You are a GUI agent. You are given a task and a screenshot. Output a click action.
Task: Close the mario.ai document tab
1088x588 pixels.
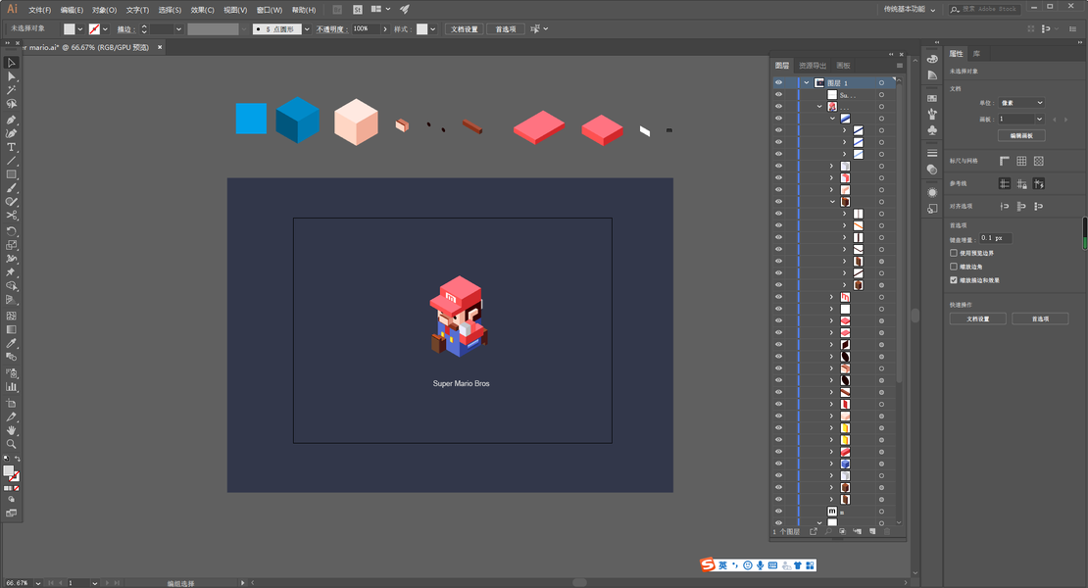(x=160, y=47)
